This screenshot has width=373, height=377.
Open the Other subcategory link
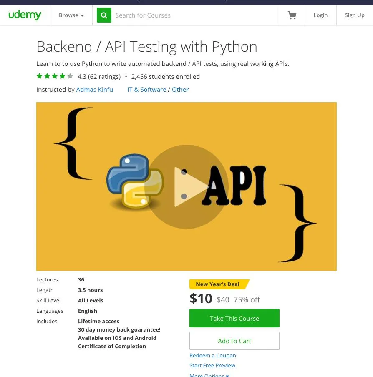click(x=180, y=89)
